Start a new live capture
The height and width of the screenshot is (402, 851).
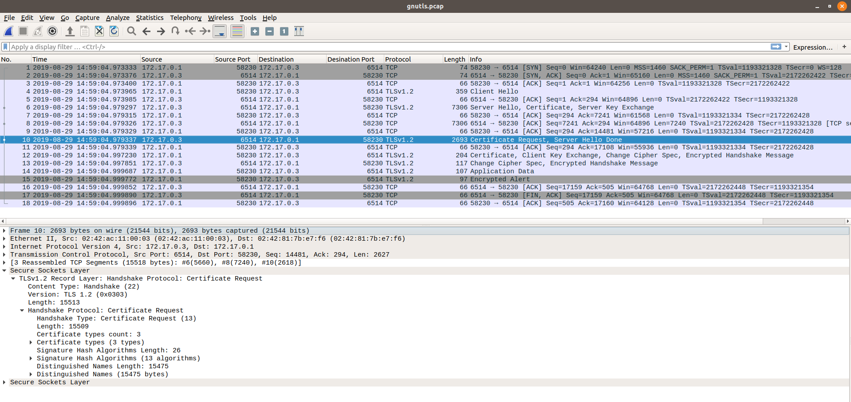pyautogui.click(x=8, y=31)
